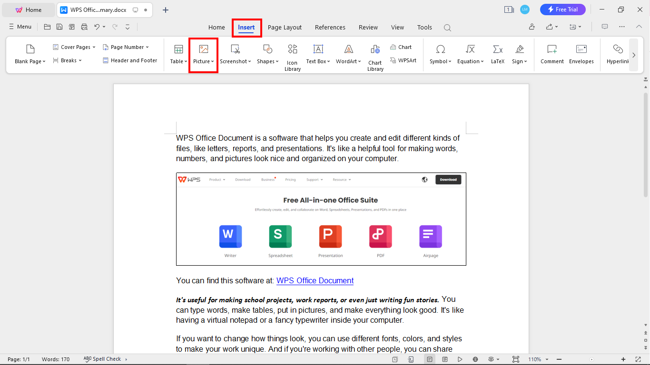Switch to the References ribbon tab
The image size is (650, 365).
[x=330, y=27]
